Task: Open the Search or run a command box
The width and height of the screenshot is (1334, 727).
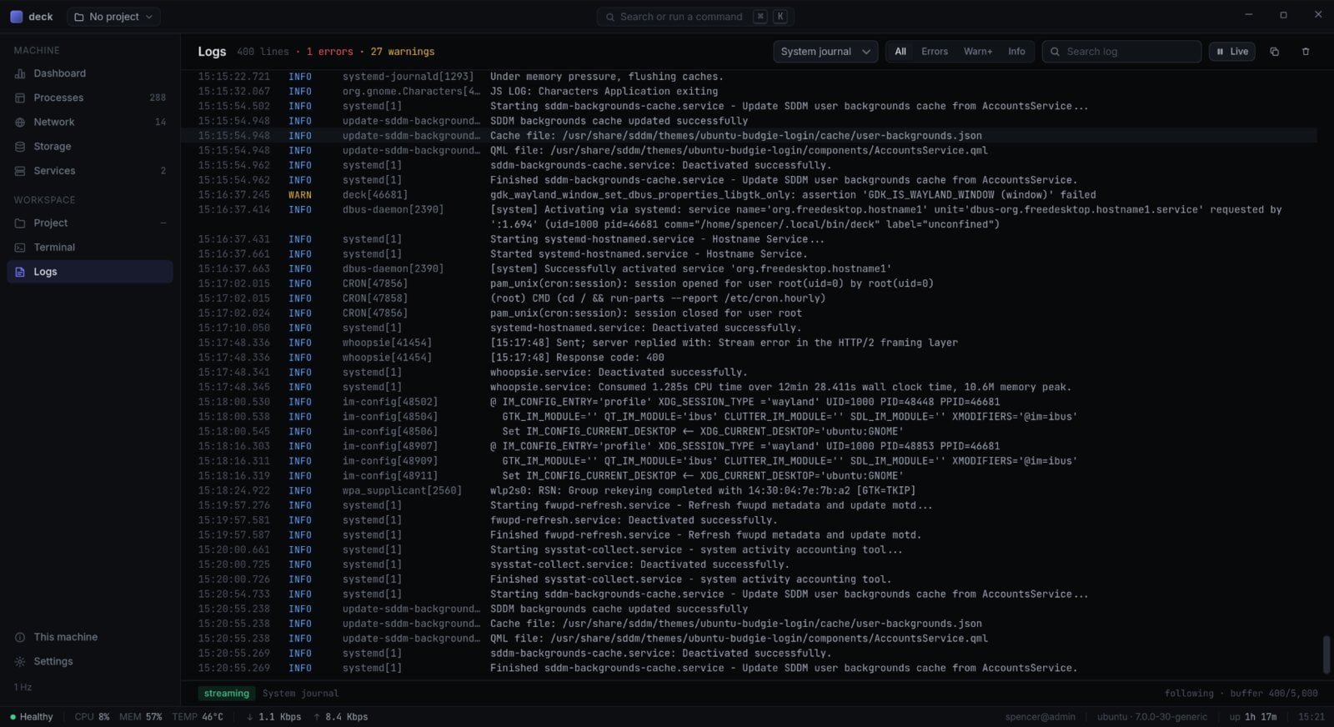Action: click(x=695, y=17)
